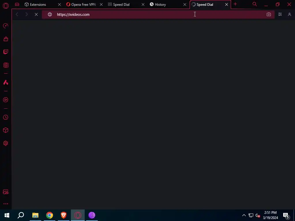Open a new tab with plus button
Image resolution: width=295 pixels, height=221 pixels.
click(x=235, y=4)
